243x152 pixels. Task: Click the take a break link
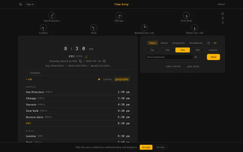click(x=173, y=66)
